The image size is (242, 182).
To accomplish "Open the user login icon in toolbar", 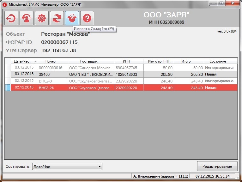I will click(26, 19).
